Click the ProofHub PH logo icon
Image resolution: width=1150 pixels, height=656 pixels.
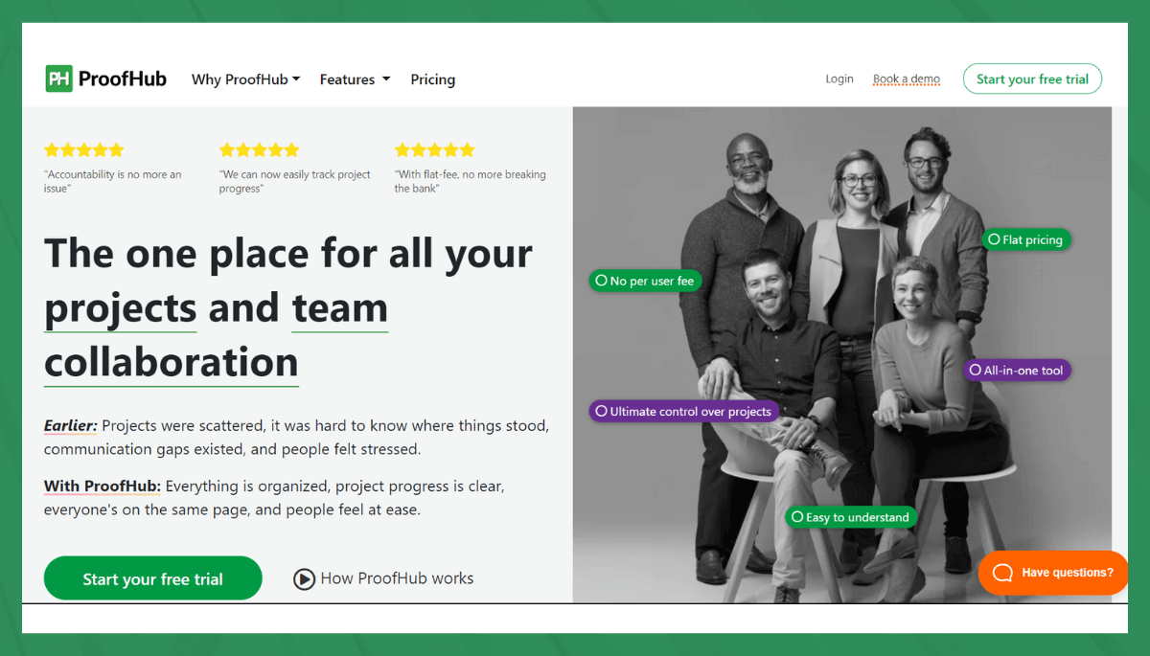(58, 79)
